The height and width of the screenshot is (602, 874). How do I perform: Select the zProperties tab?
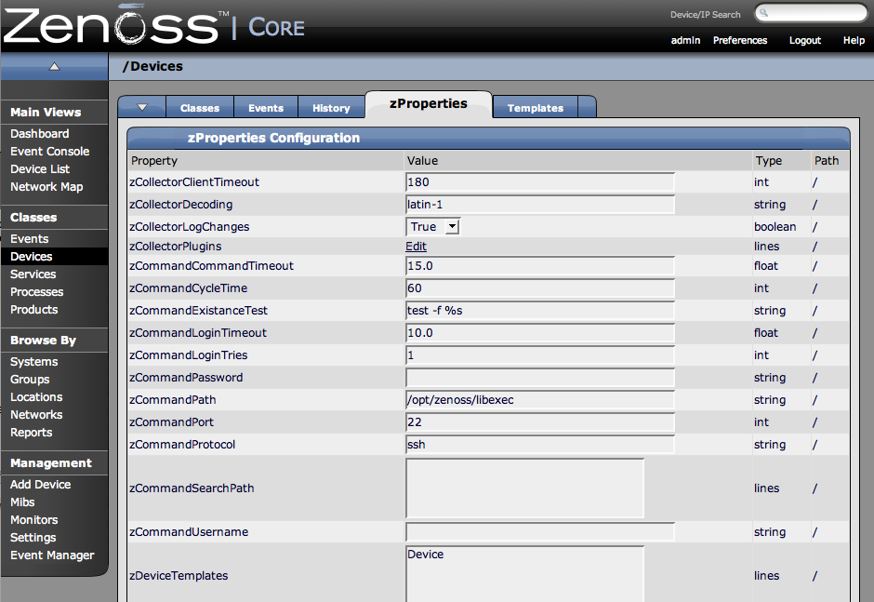(428, 104)
